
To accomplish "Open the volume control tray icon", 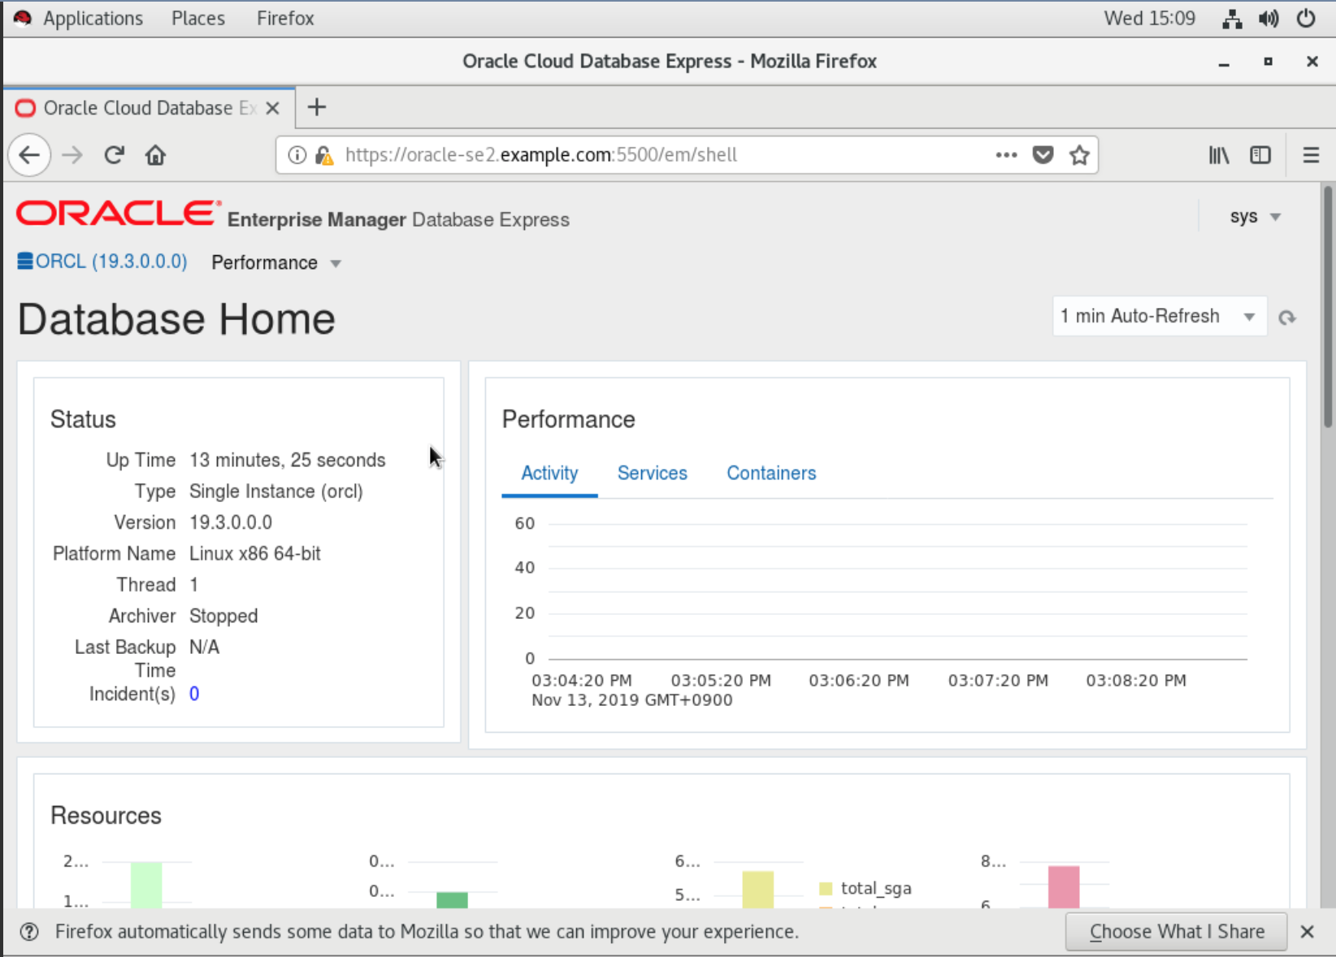I will pos(1269,19).
